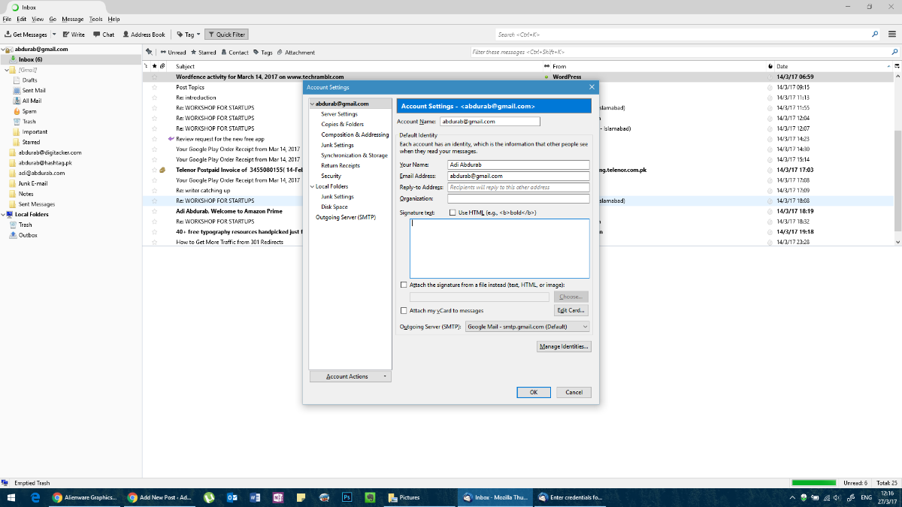Enable the Use HTML signature checkbox
The height and width of the screenshot is (507, 902).
click(x=452, y=213)
